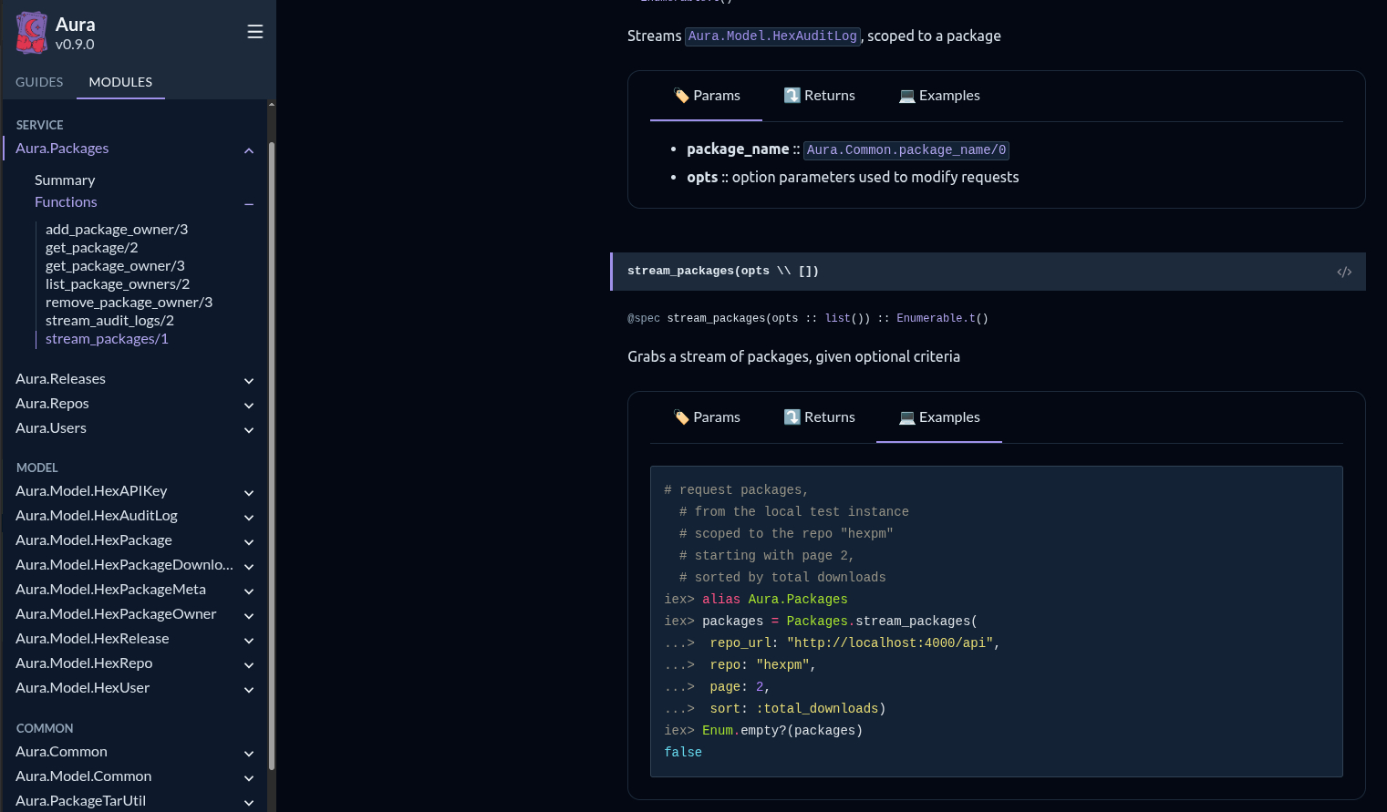This screenshot has width=1387, height=812.
Task: Toggle the sidebar hamburger menu
Action: pos(255,32)
